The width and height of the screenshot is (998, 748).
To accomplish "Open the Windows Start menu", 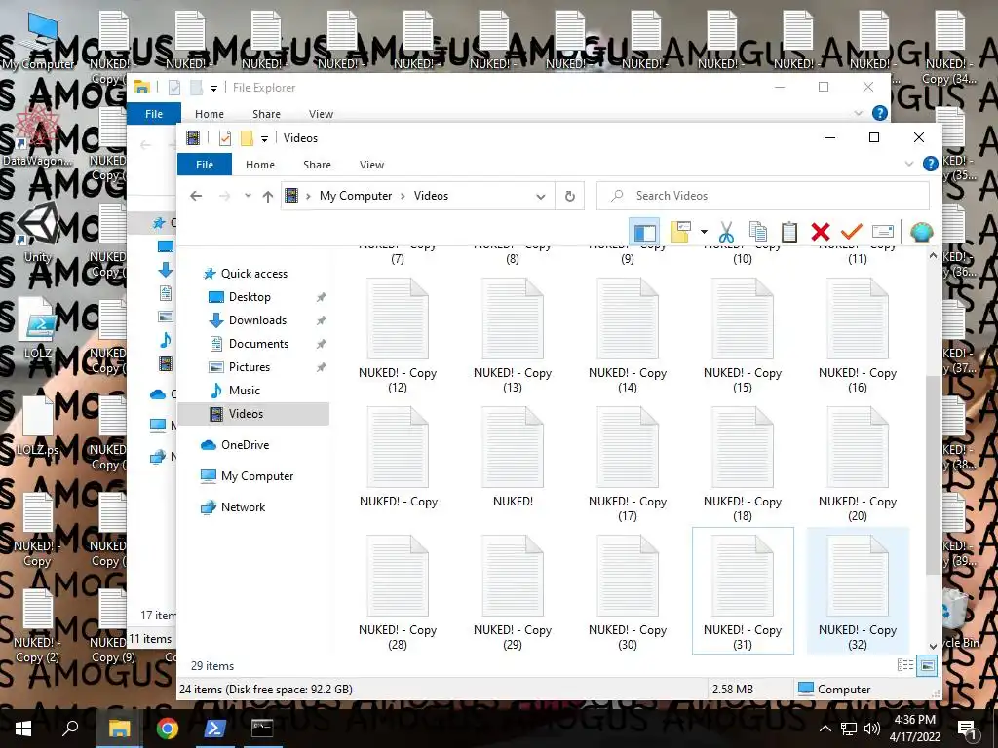I will click(23, 729).
